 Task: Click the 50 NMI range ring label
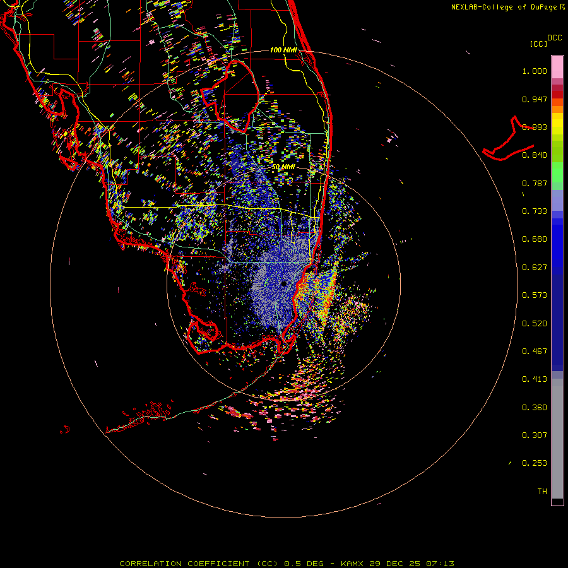[x=283, y=167]
